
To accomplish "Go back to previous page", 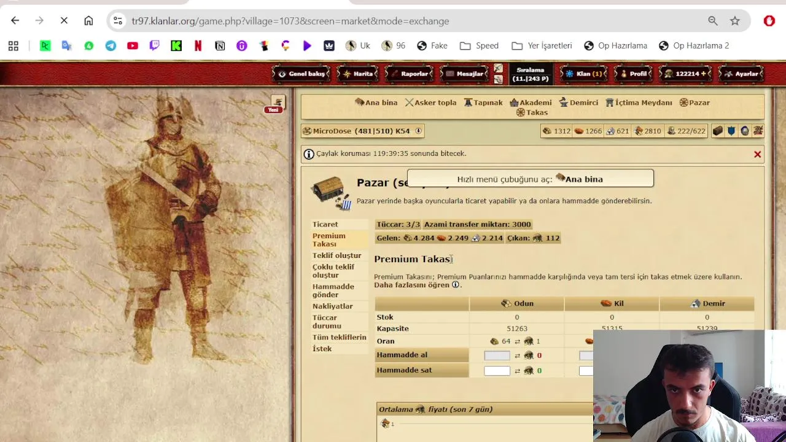I will 15,21.
